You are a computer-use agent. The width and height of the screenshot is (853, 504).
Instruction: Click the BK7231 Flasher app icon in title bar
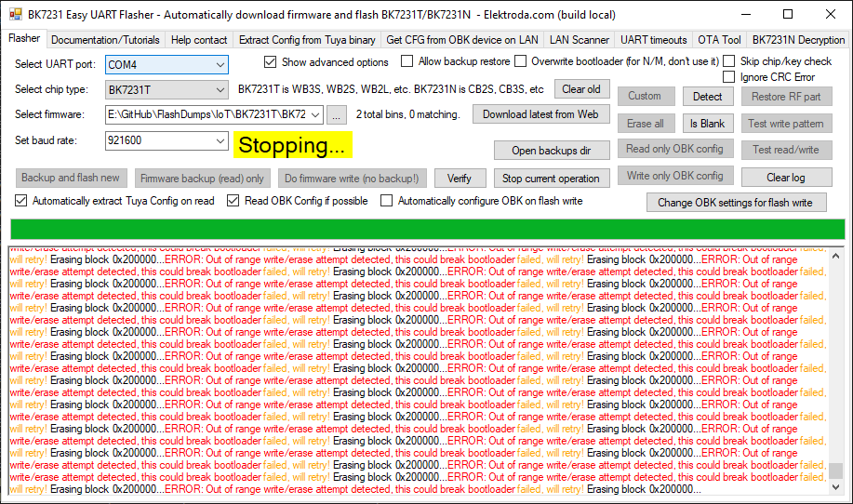(x=15, y=14)
